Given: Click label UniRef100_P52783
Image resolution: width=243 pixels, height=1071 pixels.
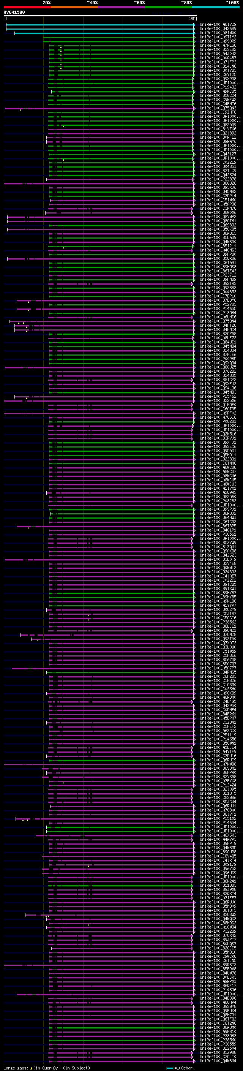Looking at the screenshot, I should click(x=218, y=304).
